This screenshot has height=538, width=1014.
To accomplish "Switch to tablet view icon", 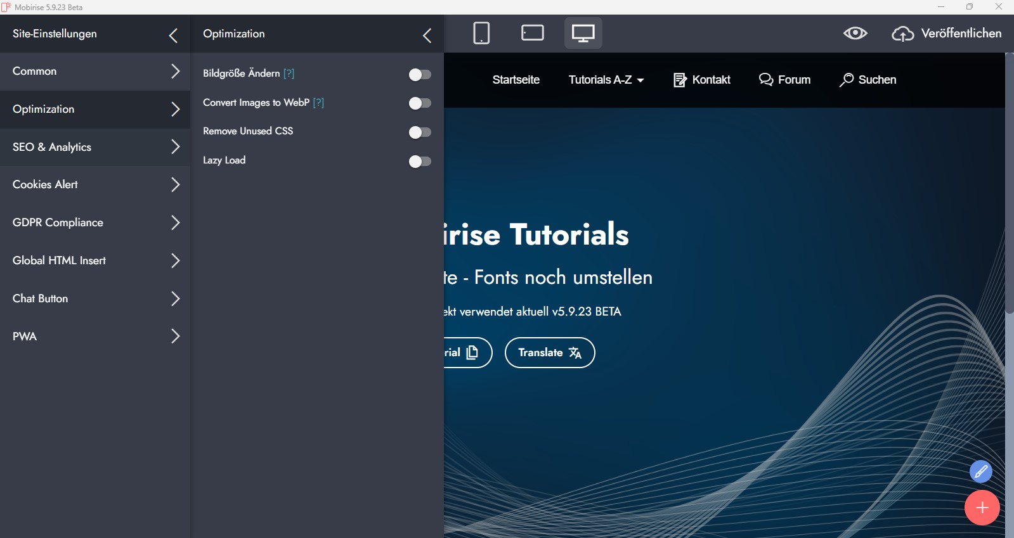I will 532,33.
